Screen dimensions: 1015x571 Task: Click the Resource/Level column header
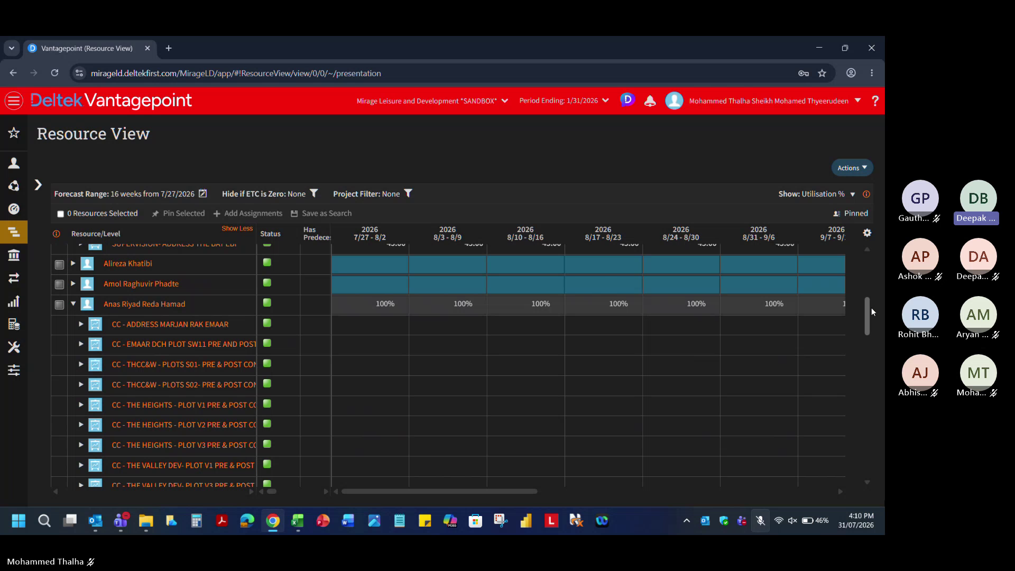pyautogui.click(x=96, y=234)
